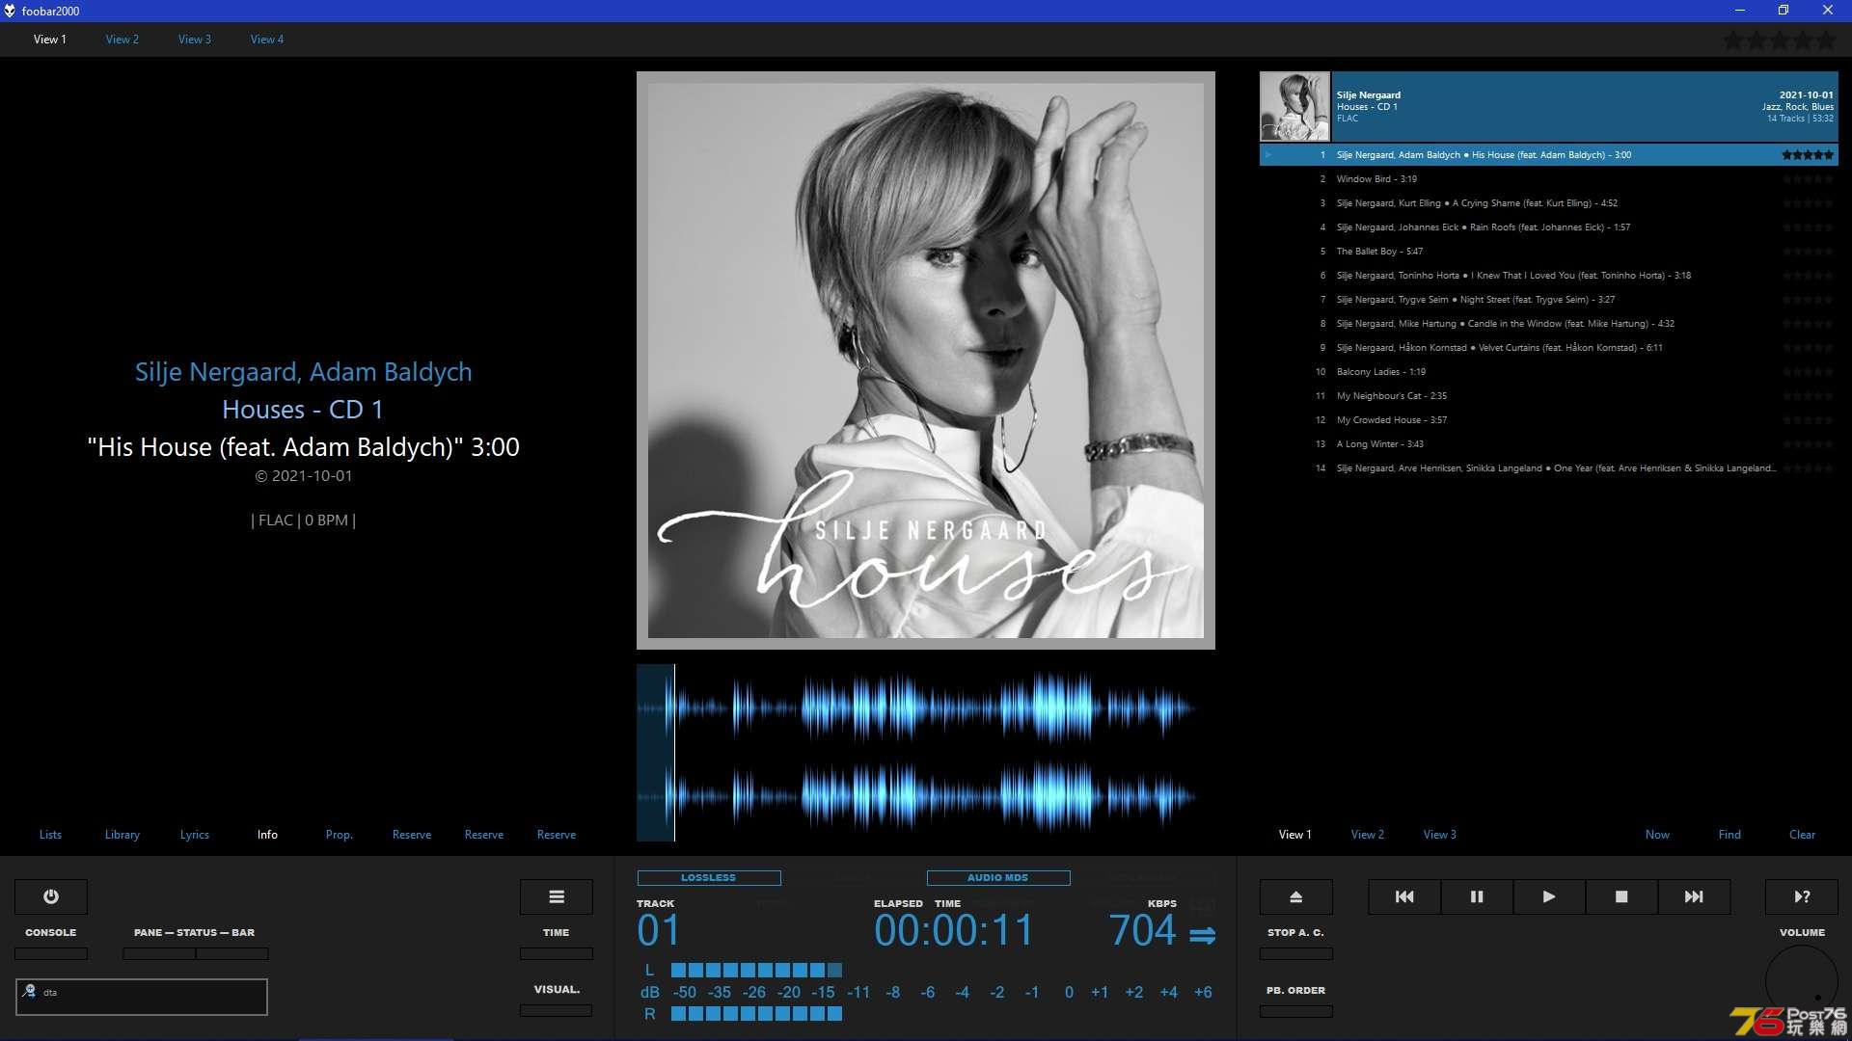Viewport: 1852px width, 1041px height.
Task: Click the AUDIO MD5 indicator box
Action: click(x=998, y=878)
